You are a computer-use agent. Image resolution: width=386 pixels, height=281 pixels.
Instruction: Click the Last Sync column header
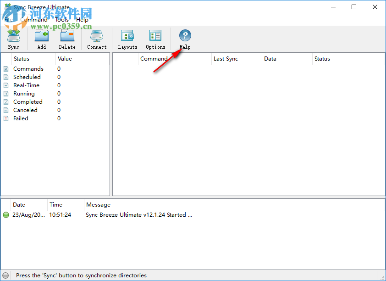(226, 59)
